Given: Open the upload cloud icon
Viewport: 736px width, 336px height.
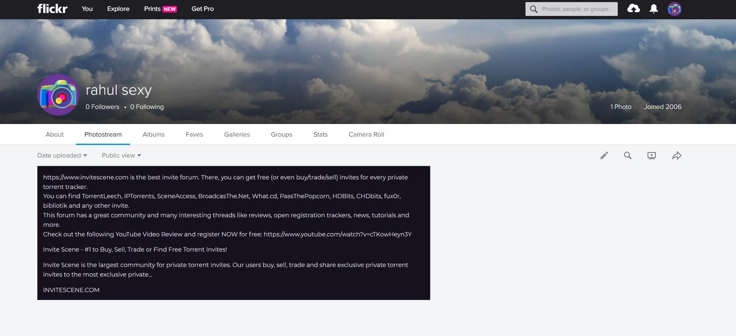Looking at the screenshot, I should coord(633,9).
